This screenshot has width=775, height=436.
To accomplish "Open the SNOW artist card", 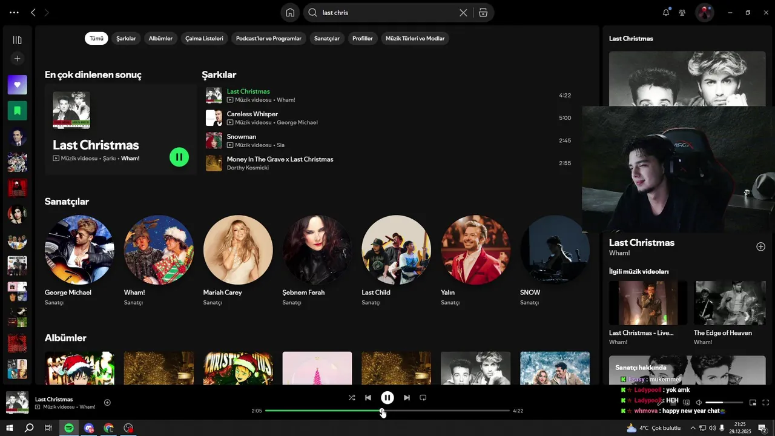I will [555, 260].
